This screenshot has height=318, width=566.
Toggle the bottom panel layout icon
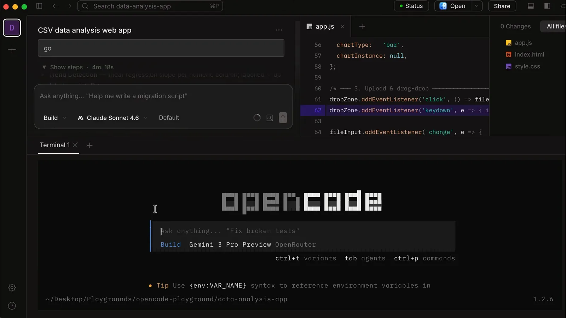(x=531, y=6)
